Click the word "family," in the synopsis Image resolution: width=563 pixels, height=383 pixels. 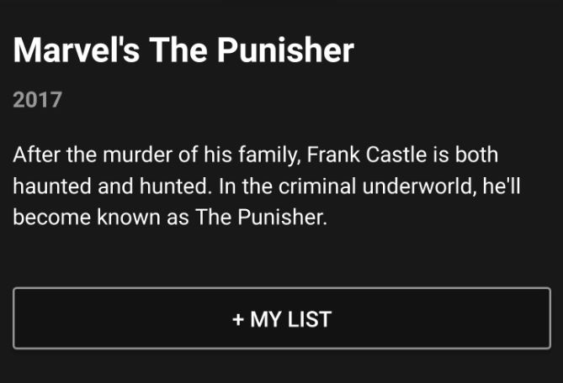[x=269, y=155]
